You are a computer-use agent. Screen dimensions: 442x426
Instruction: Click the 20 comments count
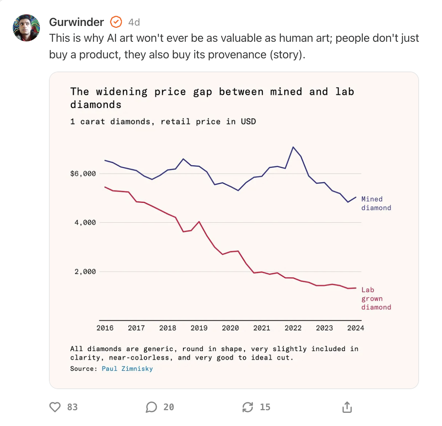click(x=169, y=407)
